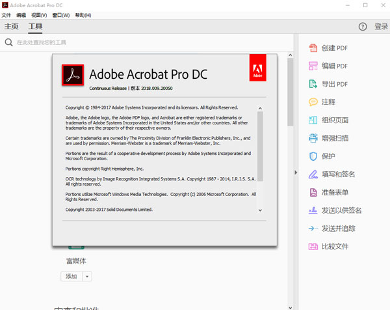390x310 pixels.
Task: Click the version text 2018.009.20050
Action: pos(157,88)
